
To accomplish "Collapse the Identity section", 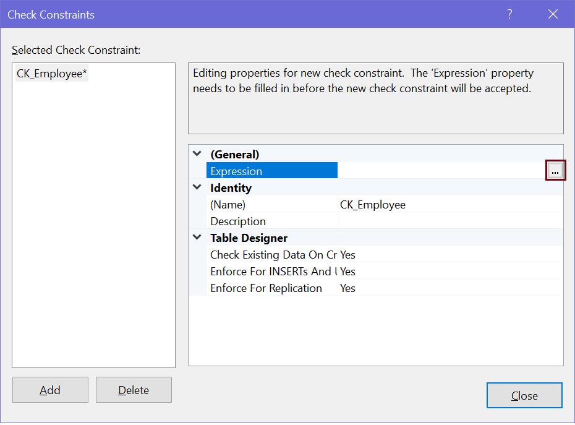I will coord(196,187).
